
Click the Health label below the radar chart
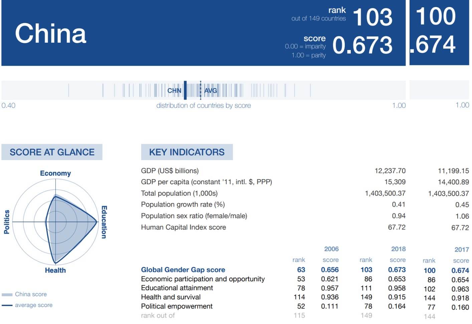(x=55, y=270)
